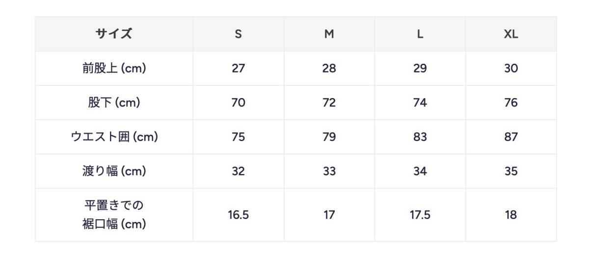Image resolution: width=589 pixels, height=258 pixels.
Task: Click the hem width value 17.5
Action: pyautogui.click(x=420, y=215)
